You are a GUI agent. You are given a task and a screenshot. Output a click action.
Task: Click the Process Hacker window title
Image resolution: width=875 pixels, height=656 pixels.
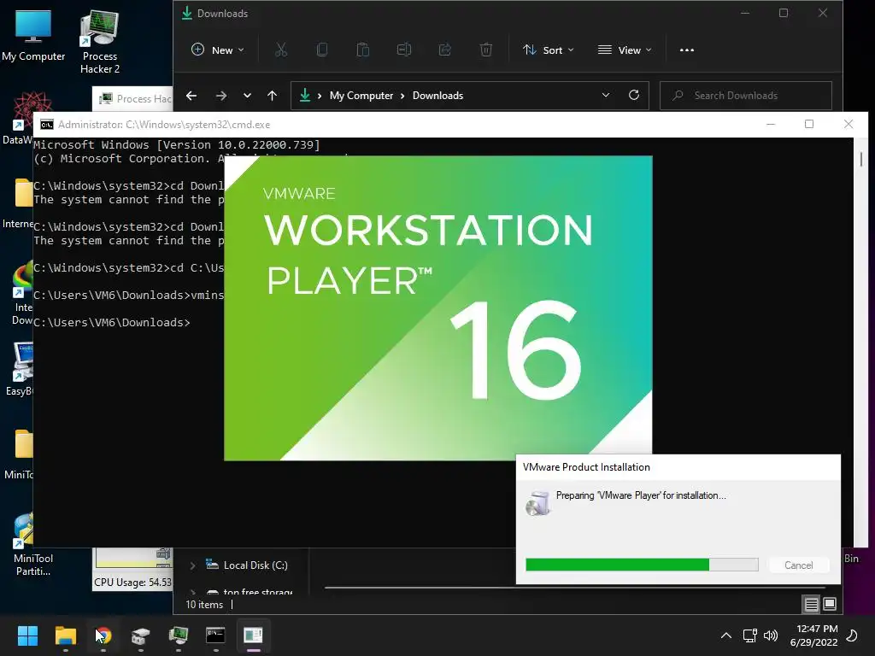click(x=144, y=99)
